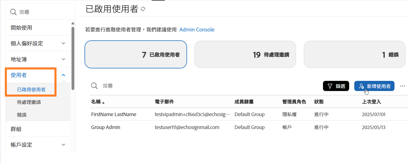Image resolution: width=410 pixels, height=163 pixels.
Task: Click the user list search magnifier icon
Action: click(x=94, y=86)
